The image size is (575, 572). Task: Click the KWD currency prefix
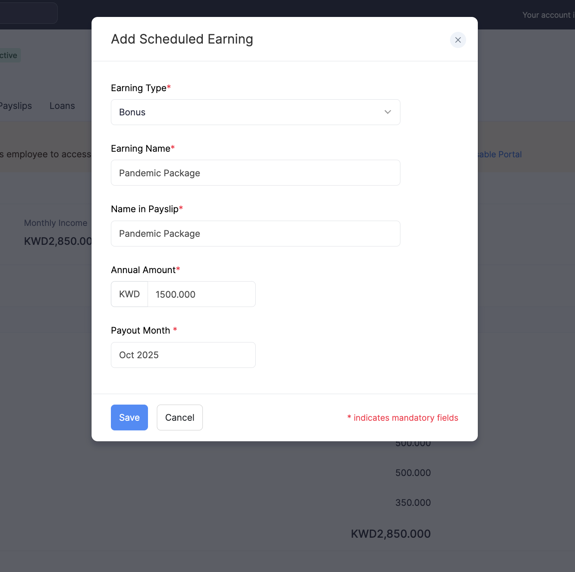pyautogui.click(x=129, y=294)
